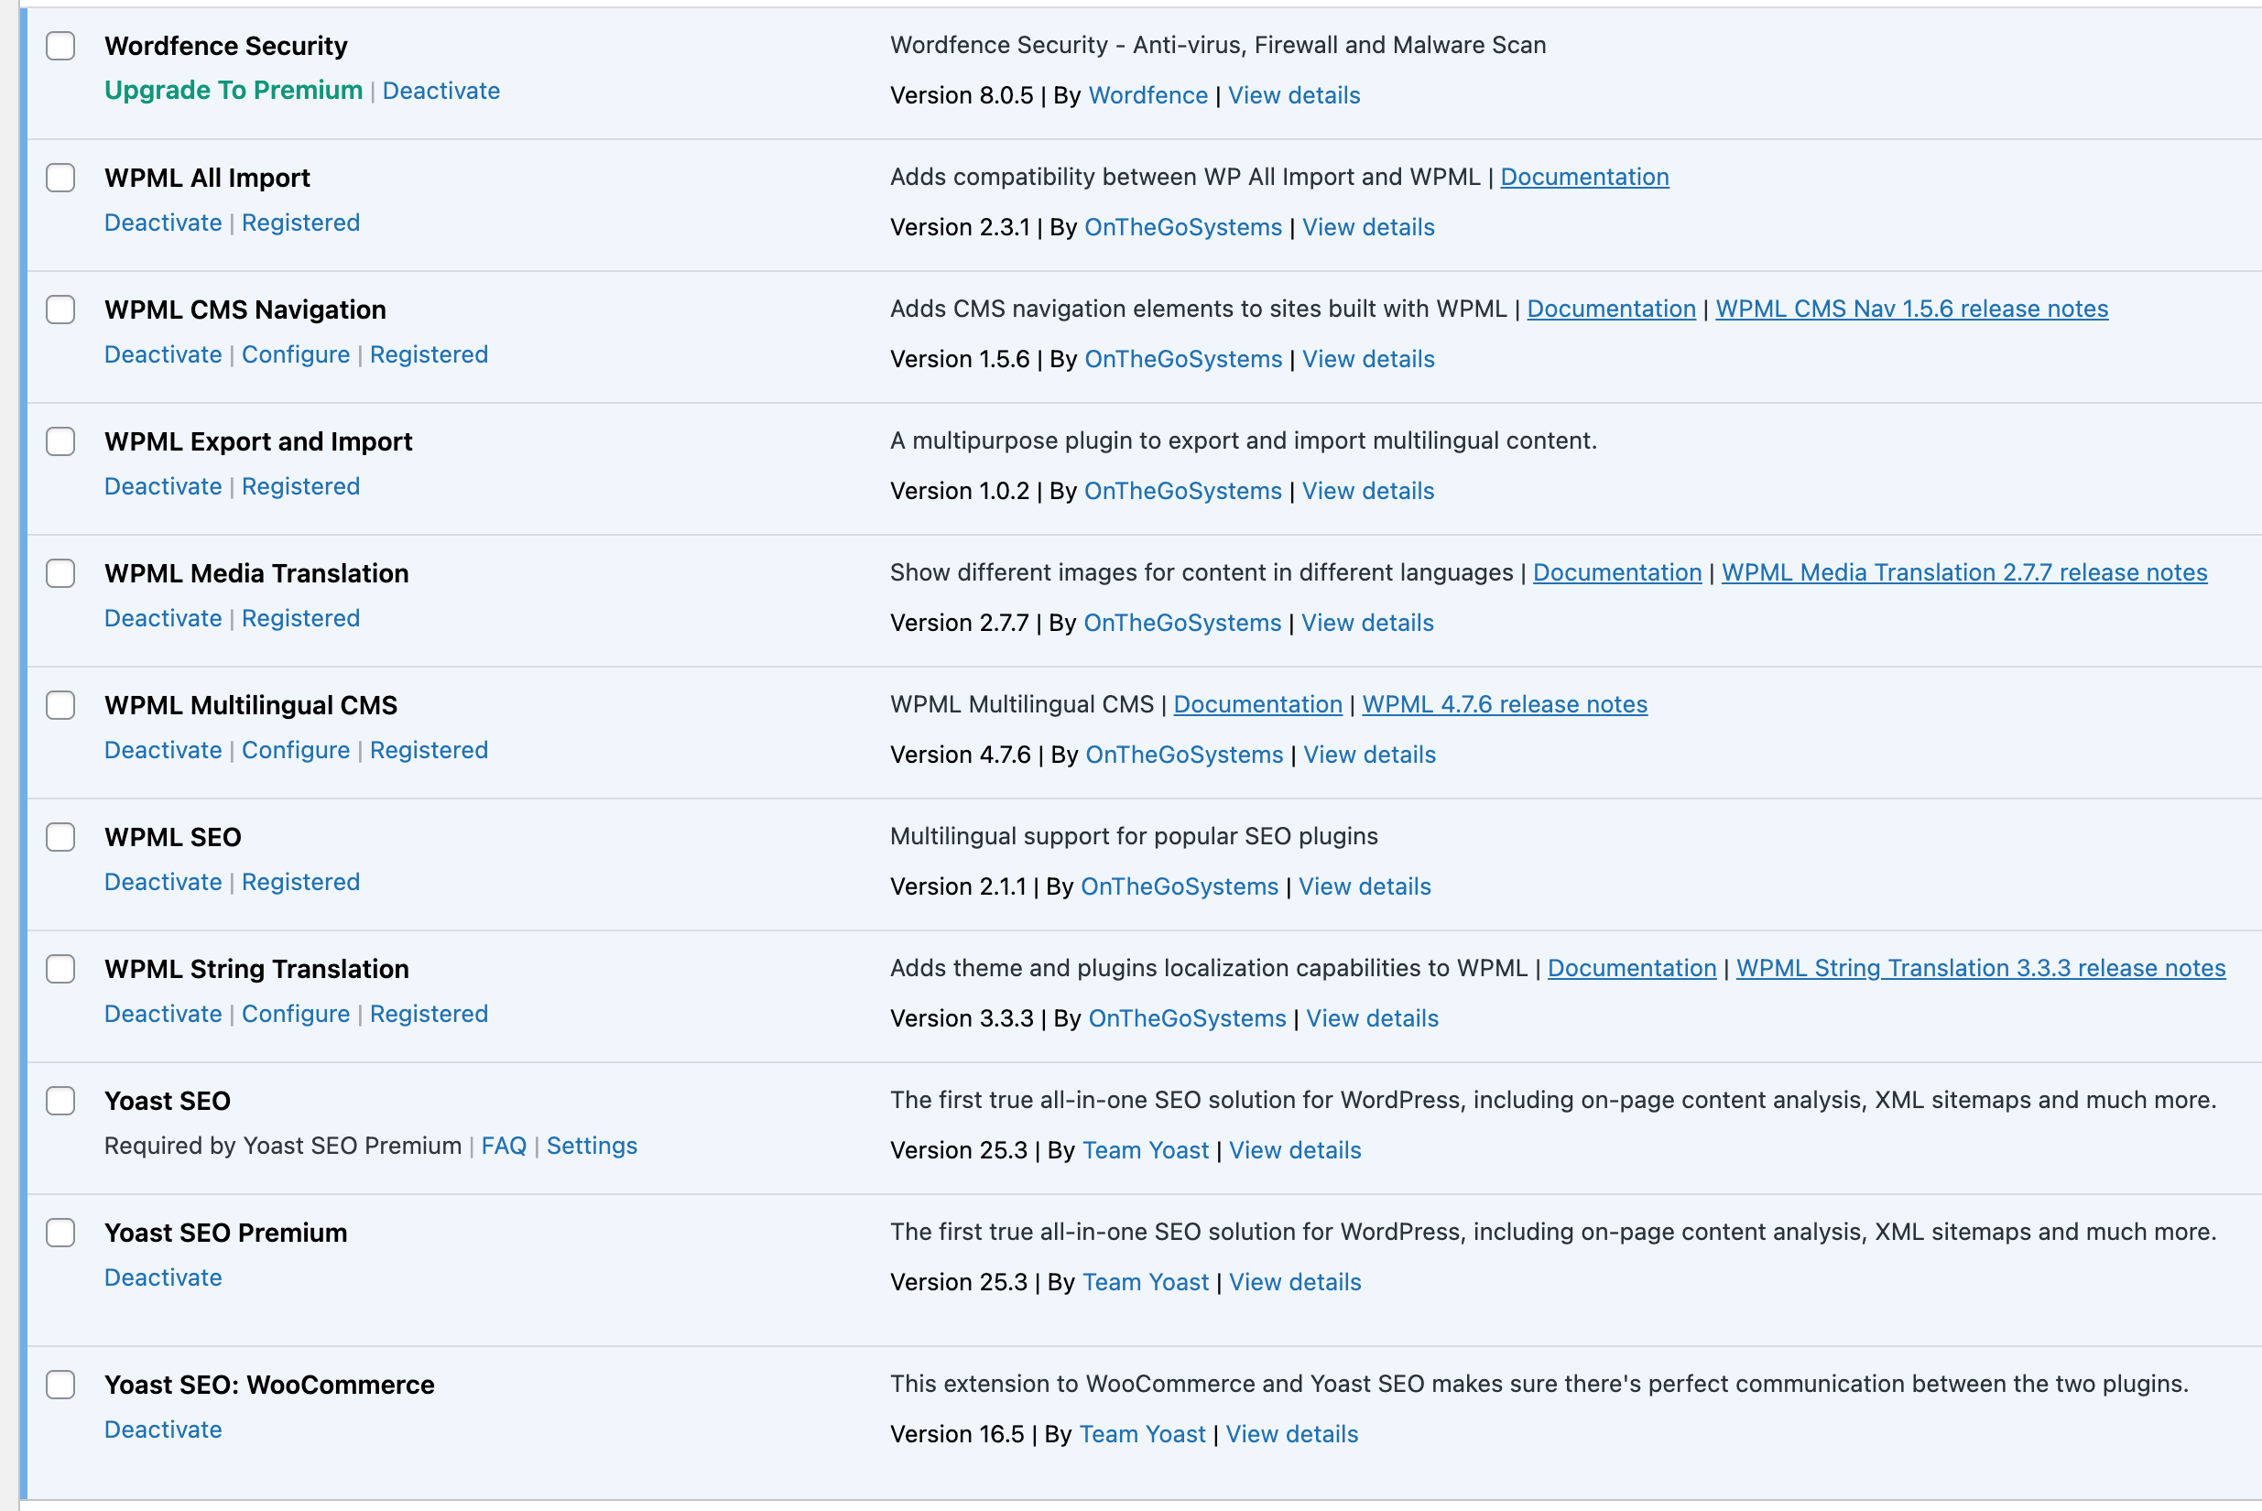2262x1511 pixels.
Task: Check the Yoast SEO plugin checkbox
Action: coord(60,1101)
